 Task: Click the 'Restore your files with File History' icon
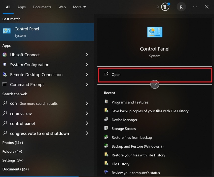pyautogui.click(x=106, y=155)
